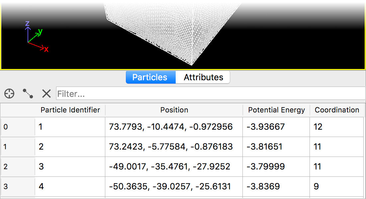Select row header 0
366x199 pixels.
pyautogui.click(x=18, y=127)
